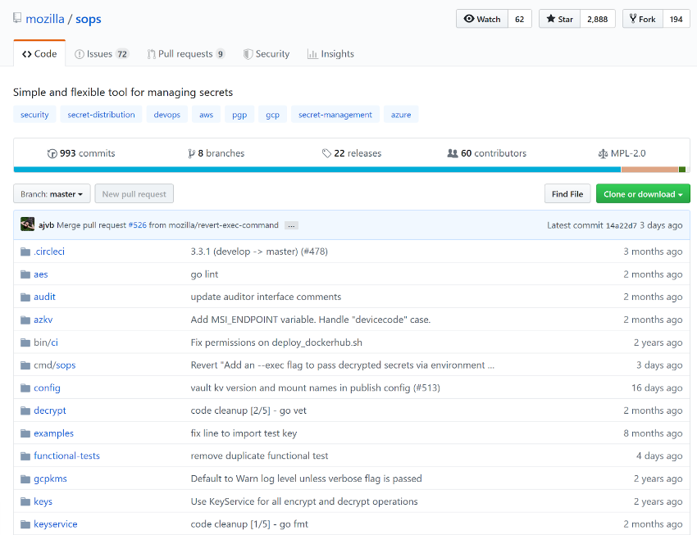The height and width of the screenshot is (535, 697).
Task: Expand the commit message ellipsis
Action: coord(291,225)
